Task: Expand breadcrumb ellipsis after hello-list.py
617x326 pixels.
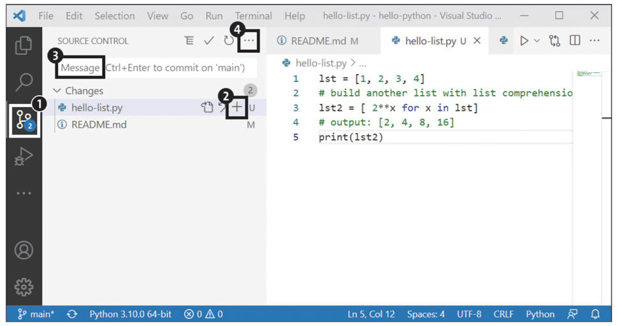Action: point(363,64)
